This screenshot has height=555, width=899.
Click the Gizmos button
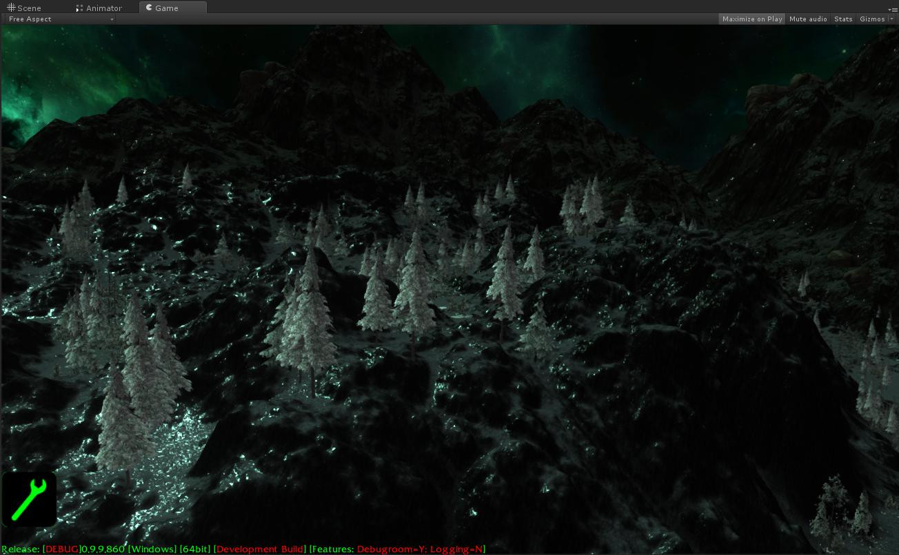coord(871,19)
